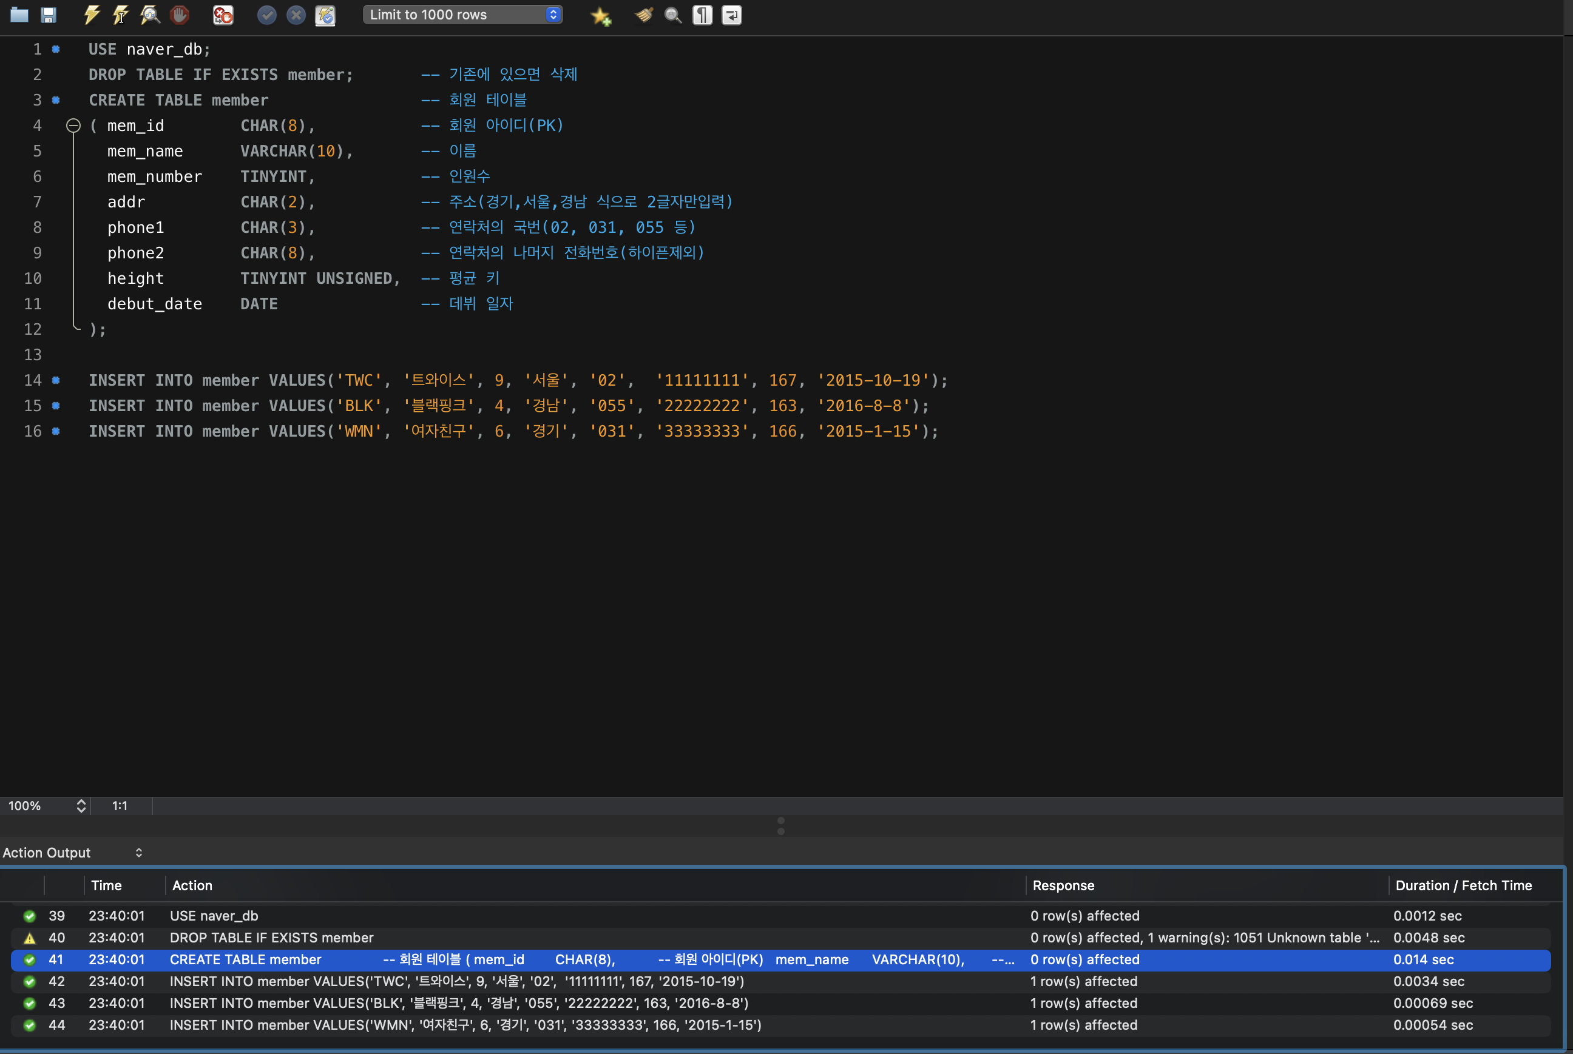Toggle invisible characters display
Viewport: 1573px width, 1054px height.
tap(702, 15)
